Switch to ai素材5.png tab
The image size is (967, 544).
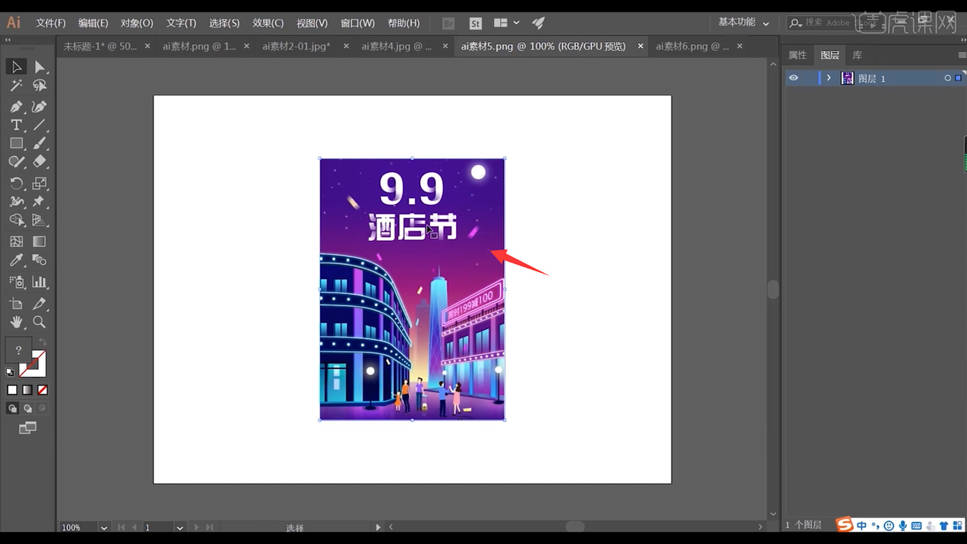click(543, 46)
